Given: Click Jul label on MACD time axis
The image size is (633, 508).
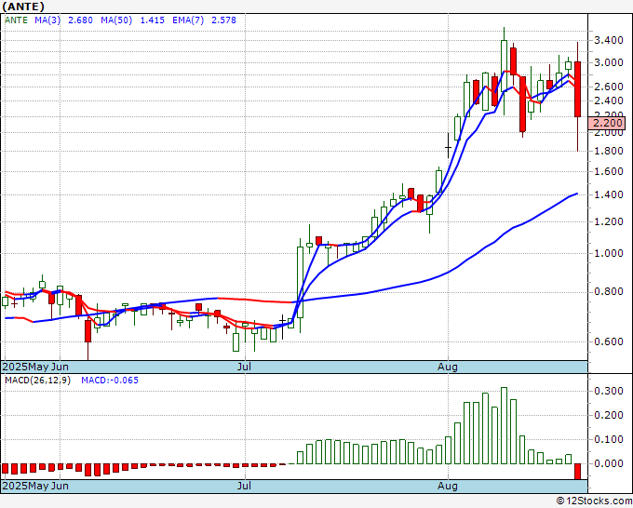Looking at the screenshot, I should tap(244, 486).
